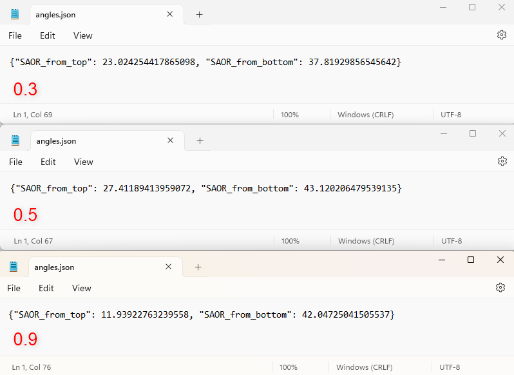This screenshot has height=375, width=514.
Task: Open settings gear in the 0.9 window
Action: [500, 287]
